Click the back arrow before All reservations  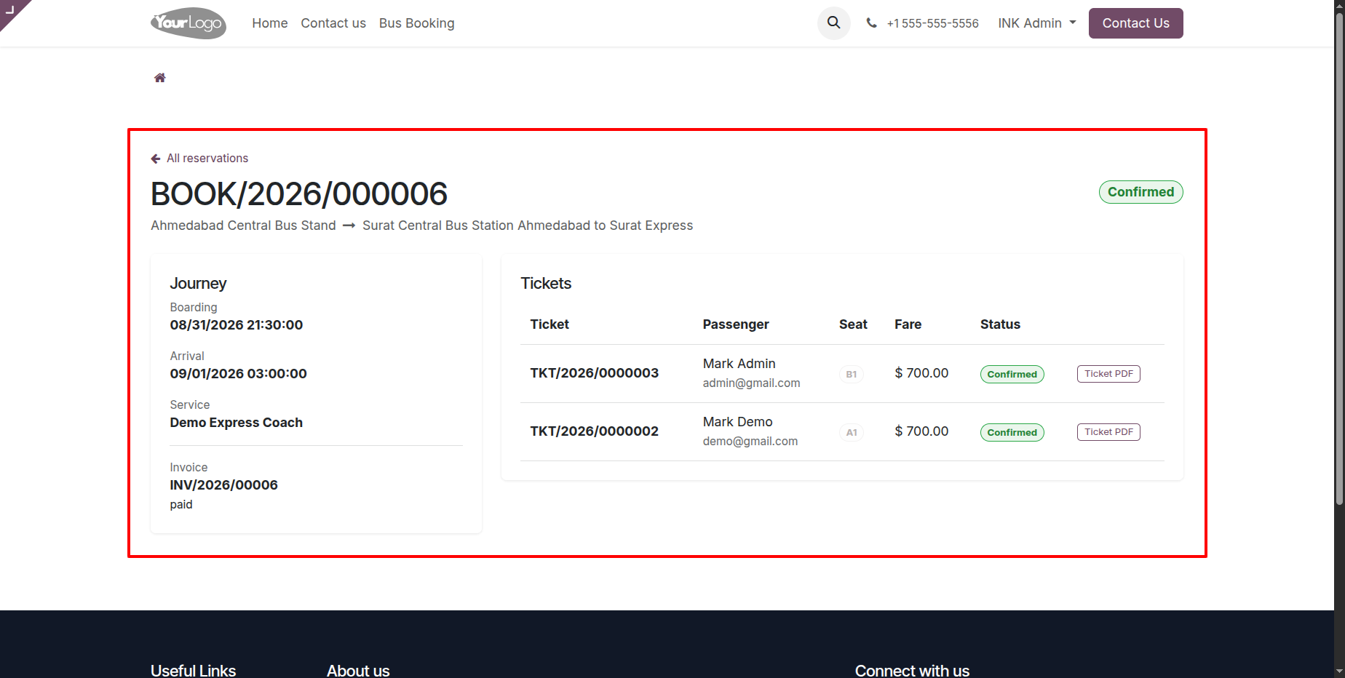(x=155, y=159)
